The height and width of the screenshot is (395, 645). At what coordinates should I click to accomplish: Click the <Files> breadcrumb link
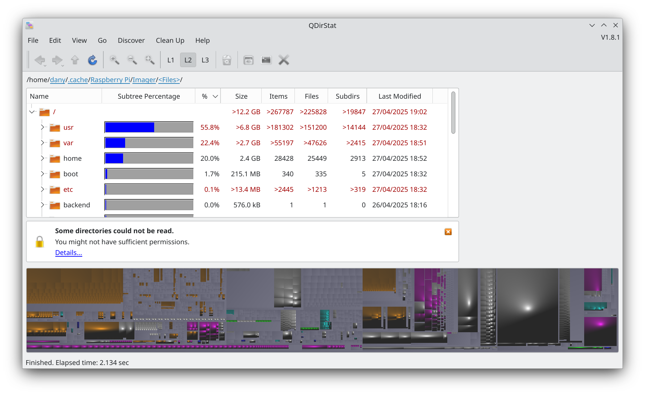click(169, 80)
